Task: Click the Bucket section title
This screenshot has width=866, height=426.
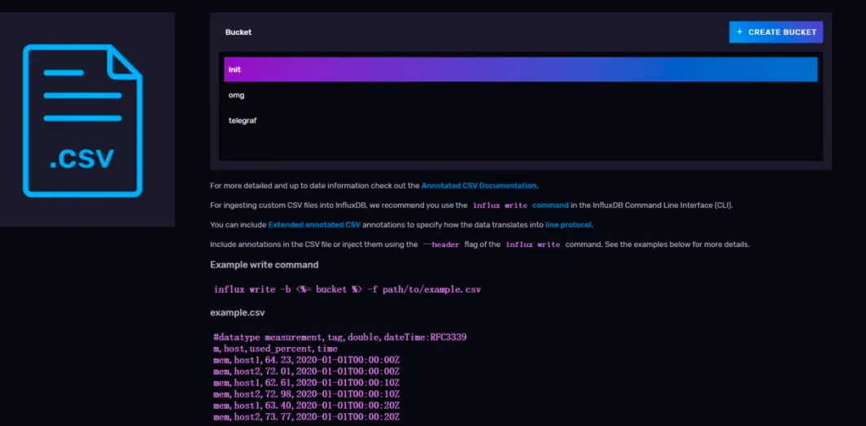Action: pyautogui.click(x=238, y=33)
